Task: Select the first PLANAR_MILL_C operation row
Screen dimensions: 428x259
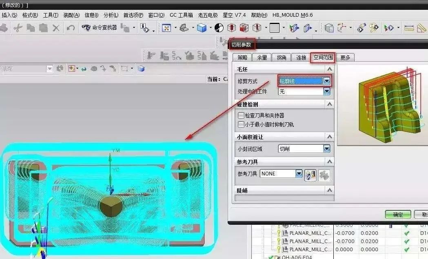Action: pos(310,233)
